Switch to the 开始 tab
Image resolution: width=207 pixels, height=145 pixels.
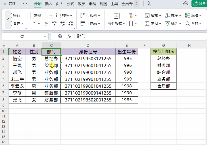[38, 4]
